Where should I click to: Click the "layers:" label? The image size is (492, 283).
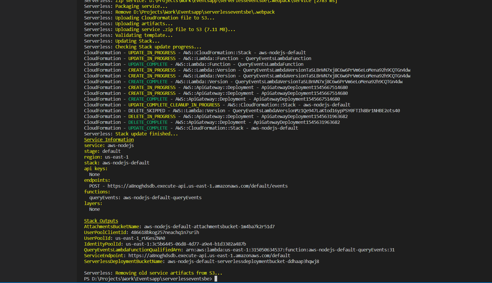coord(93,203)
